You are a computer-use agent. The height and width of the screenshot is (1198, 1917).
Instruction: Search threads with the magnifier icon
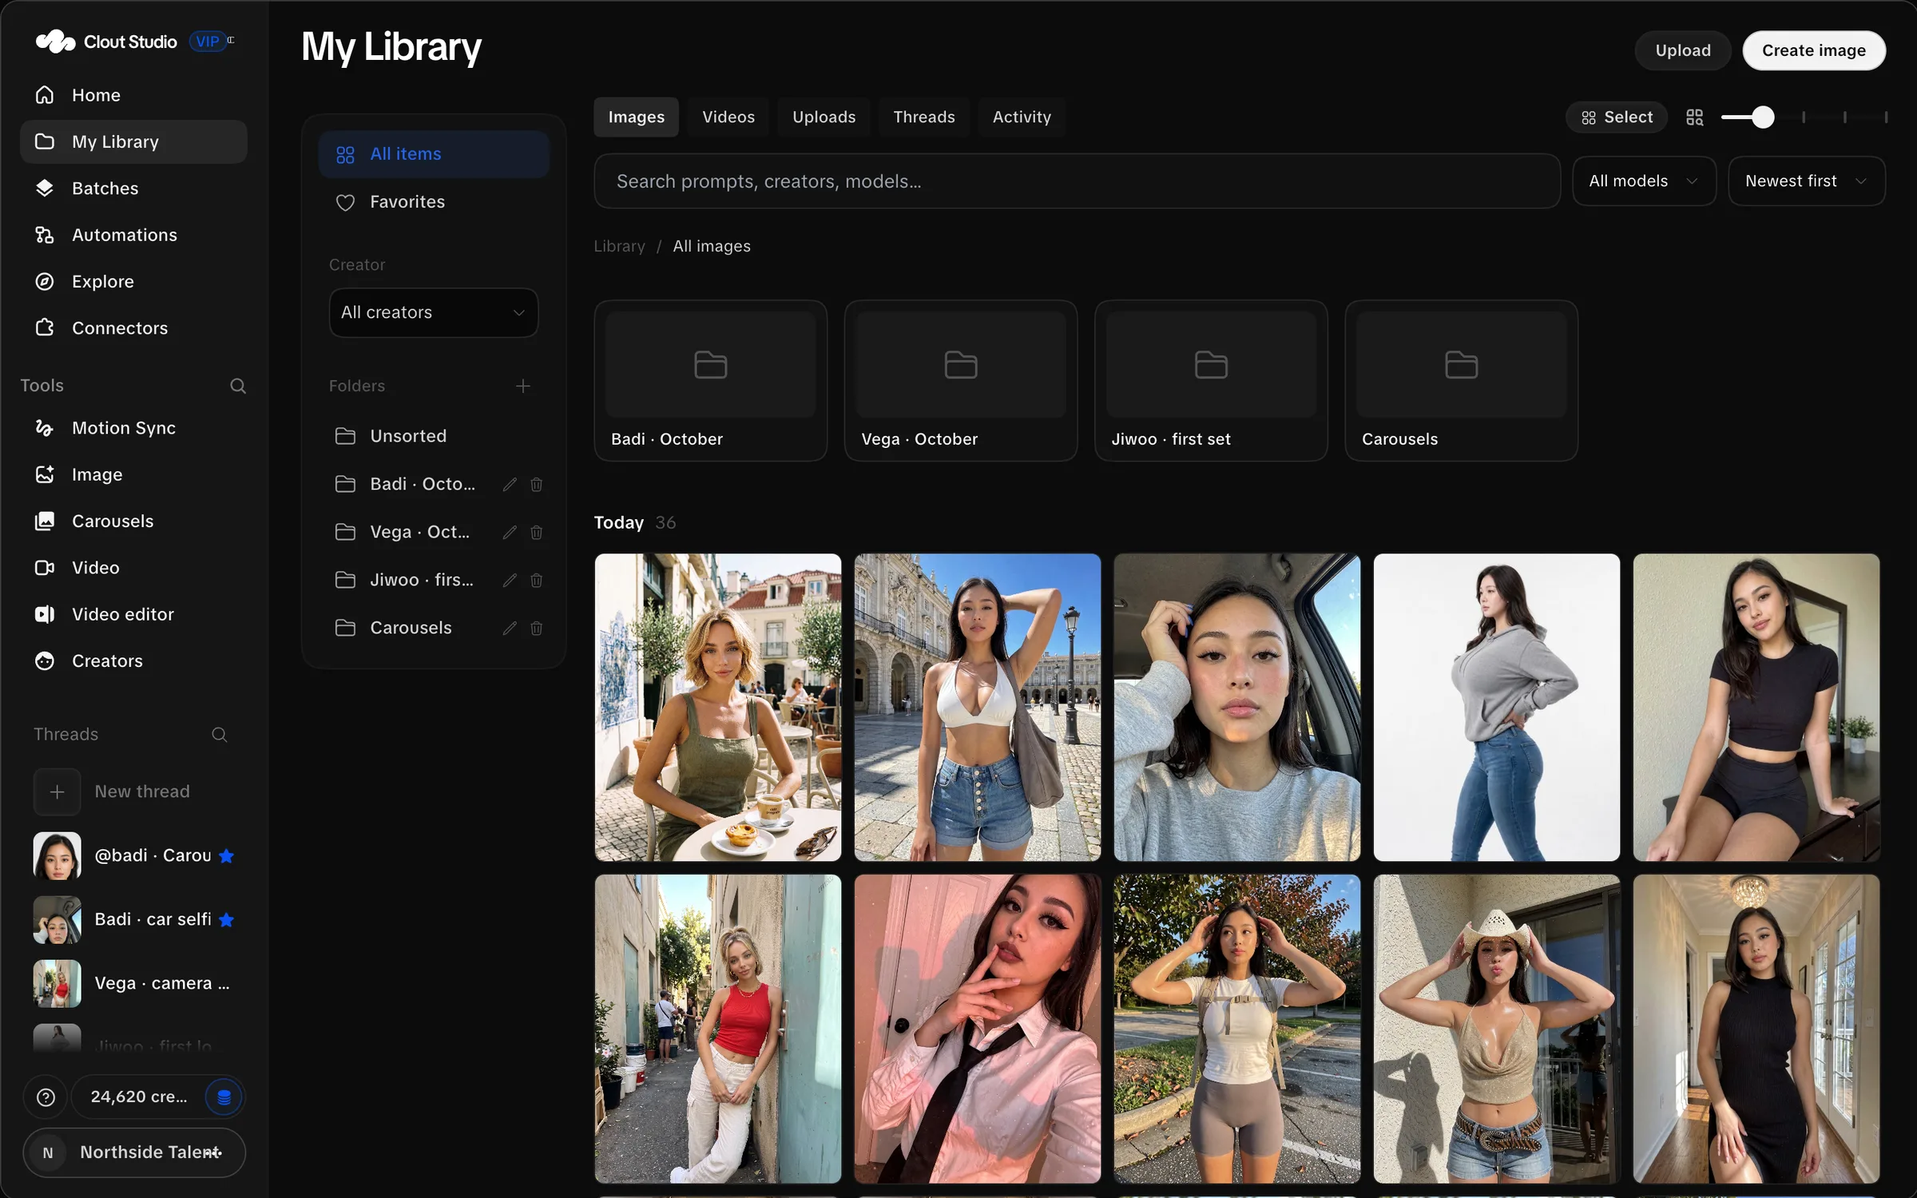220,735
